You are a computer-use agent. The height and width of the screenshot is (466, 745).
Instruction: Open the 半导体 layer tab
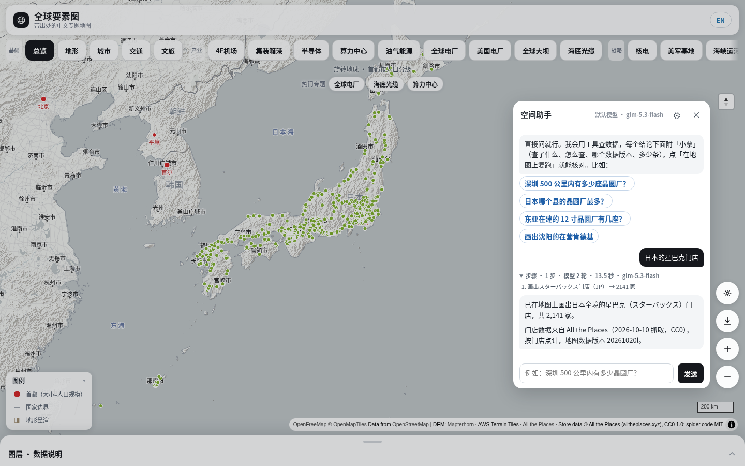click(x=311, y=51)
